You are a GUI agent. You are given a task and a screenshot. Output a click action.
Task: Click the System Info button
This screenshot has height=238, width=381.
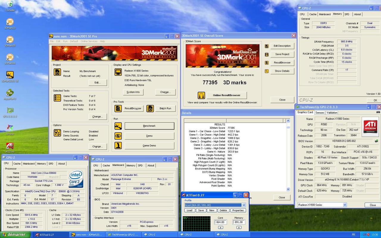coord(133,92)
